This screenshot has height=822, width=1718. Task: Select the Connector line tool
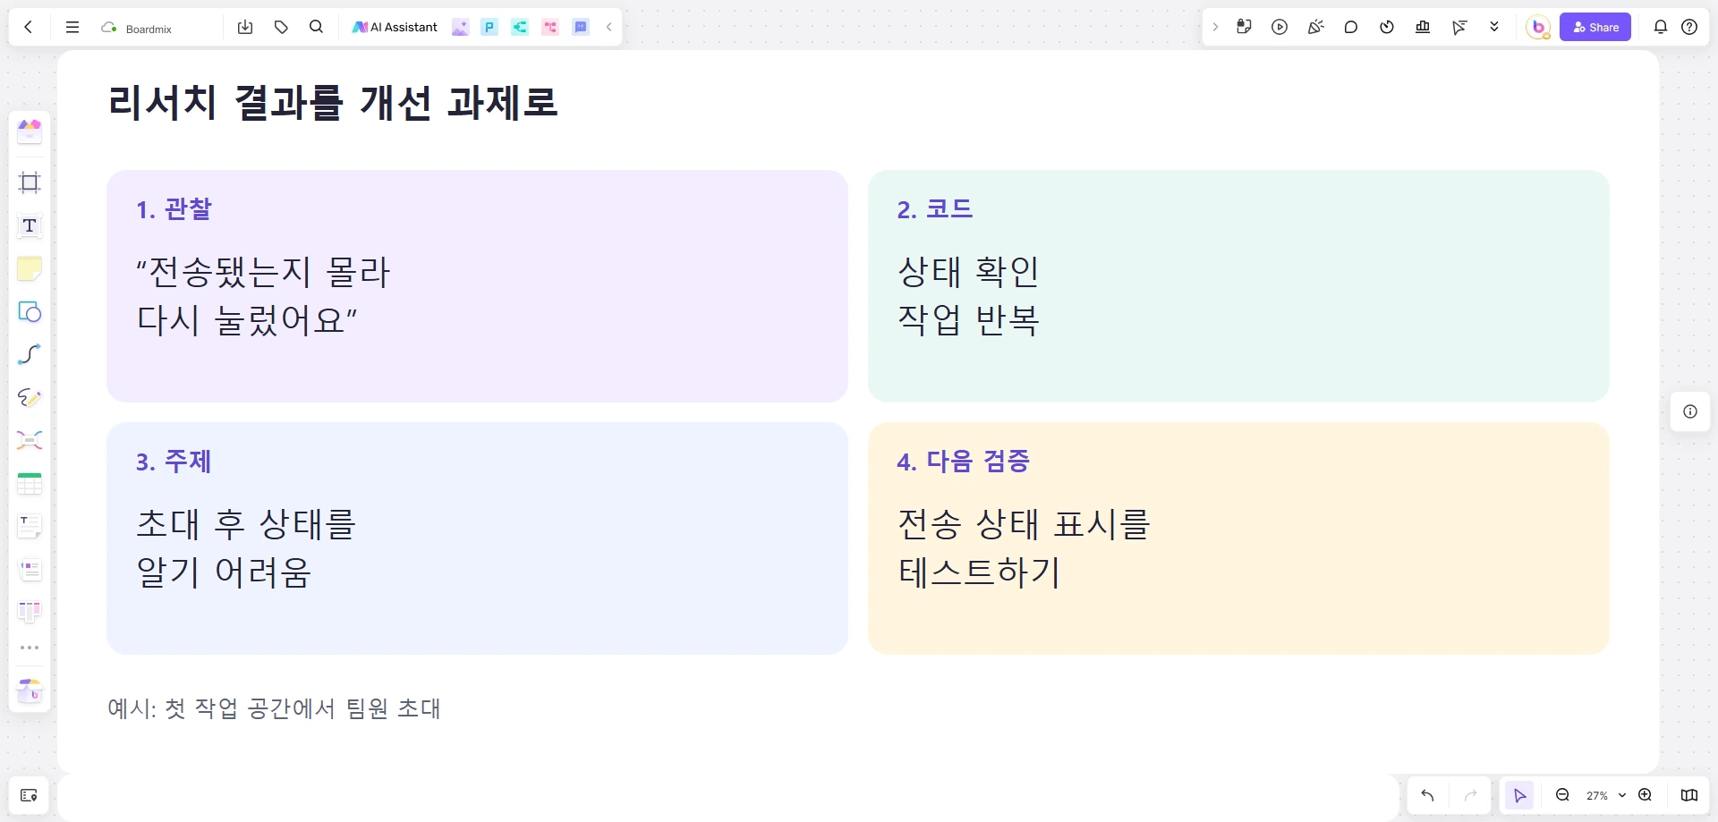coord(30,354)
